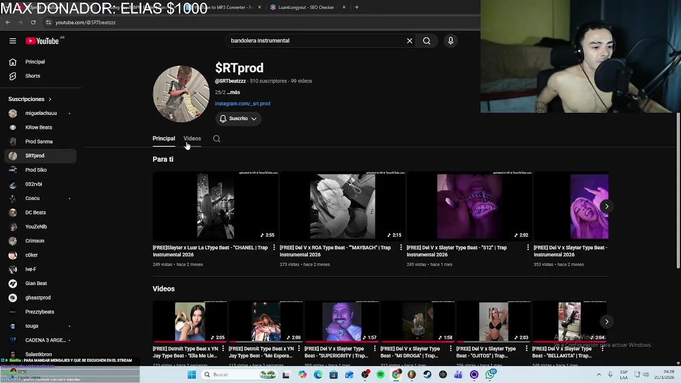Expand the Suscripciones section
Viewport: 681px width, 383px height.
(x=30, y=99)
